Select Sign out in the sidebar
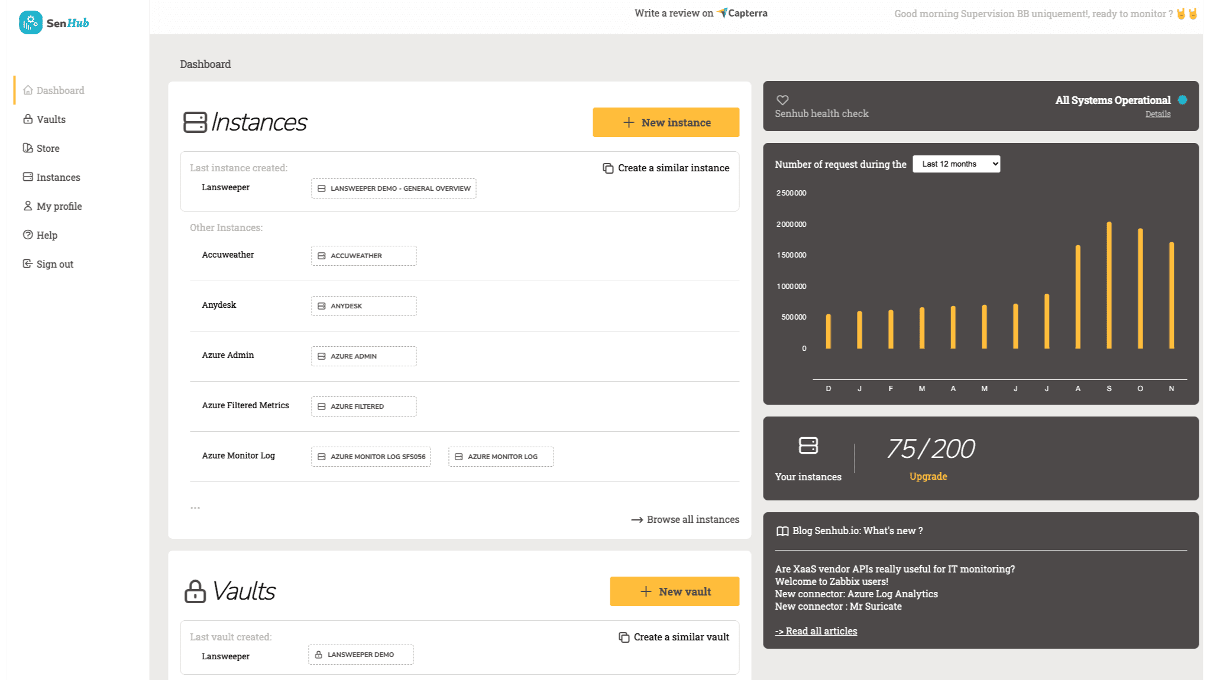This screenshot has width=1210, height=680. coord(48,263)
